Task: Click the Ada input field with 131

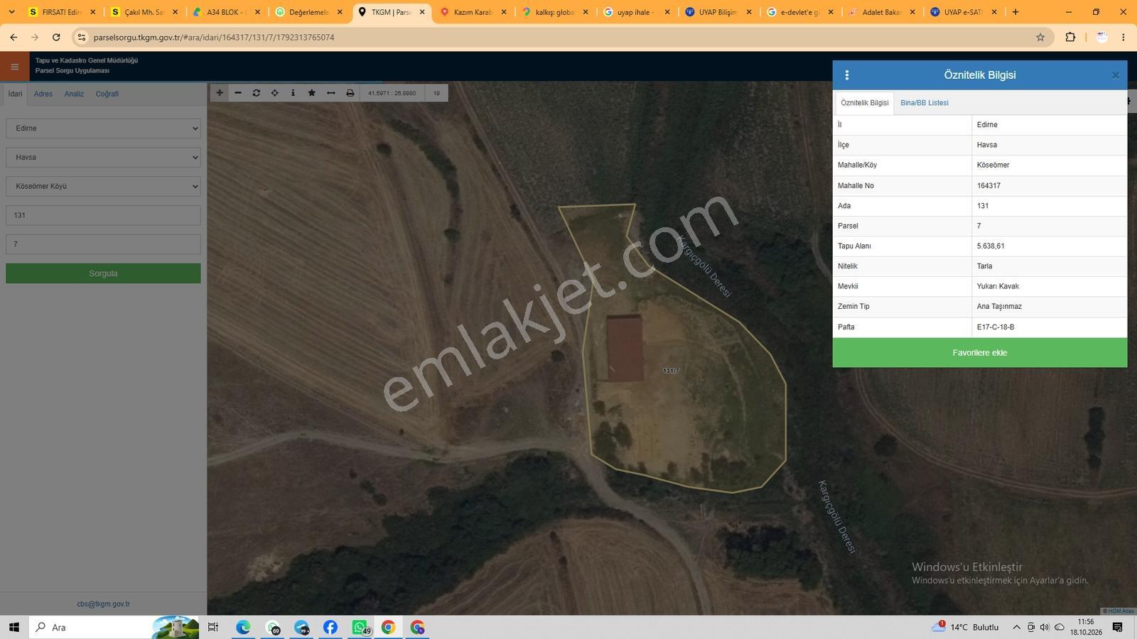Action: 103,215
